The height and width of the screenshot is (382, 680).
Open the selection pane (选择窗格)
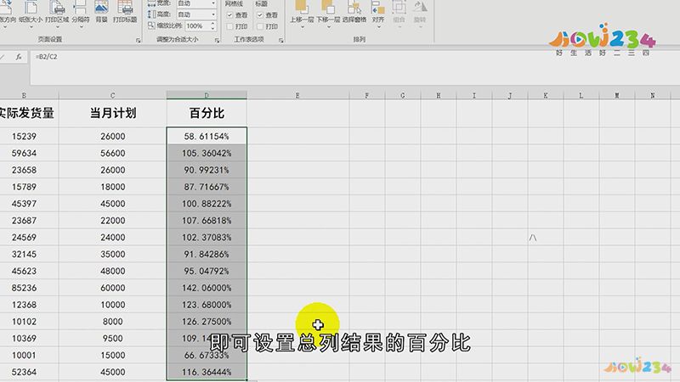click(354, 12)
